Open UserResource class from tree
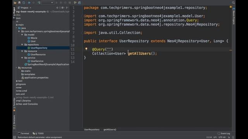Viewport: 248px width, 139px height. 36,54
